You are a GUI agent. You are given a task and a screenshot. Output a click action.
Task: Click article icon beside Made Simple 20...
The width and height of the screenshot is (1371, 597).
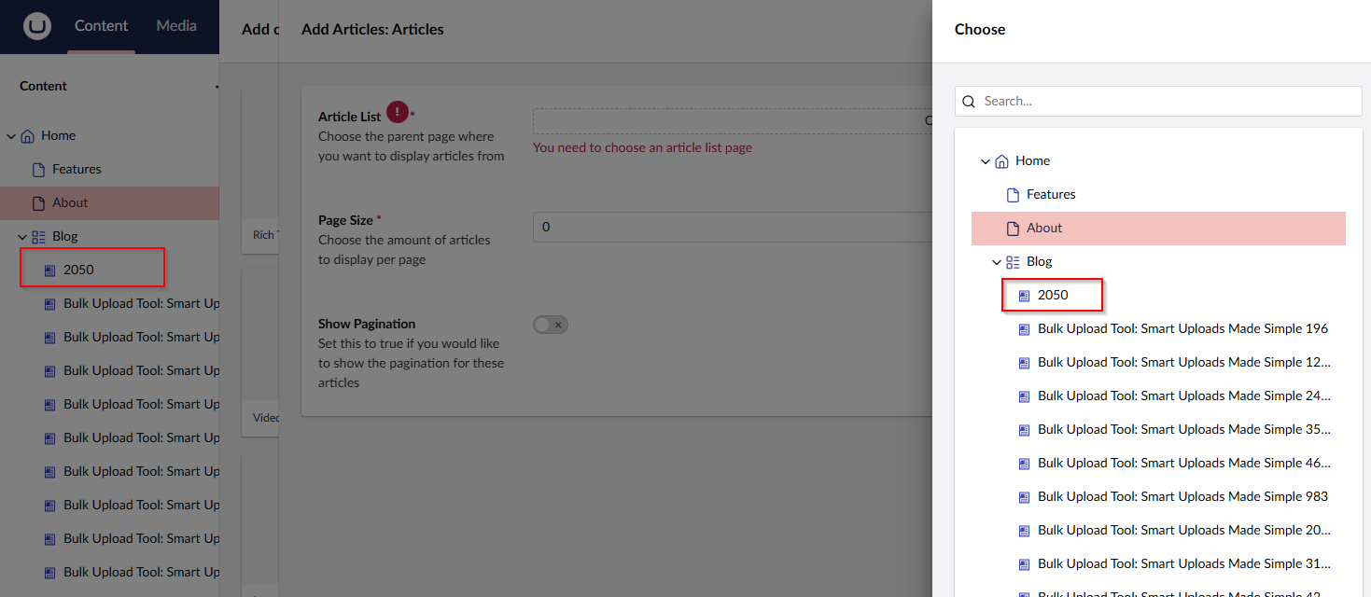(1024, 531)
